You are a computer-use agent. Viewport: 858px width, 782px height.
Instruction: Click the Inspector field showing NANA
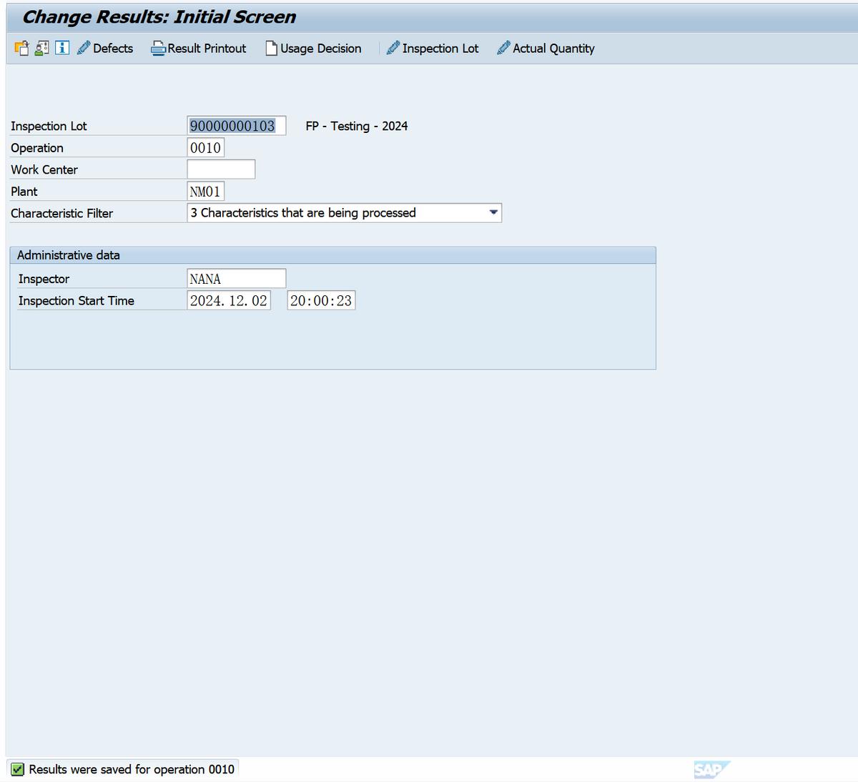[237, 279]
